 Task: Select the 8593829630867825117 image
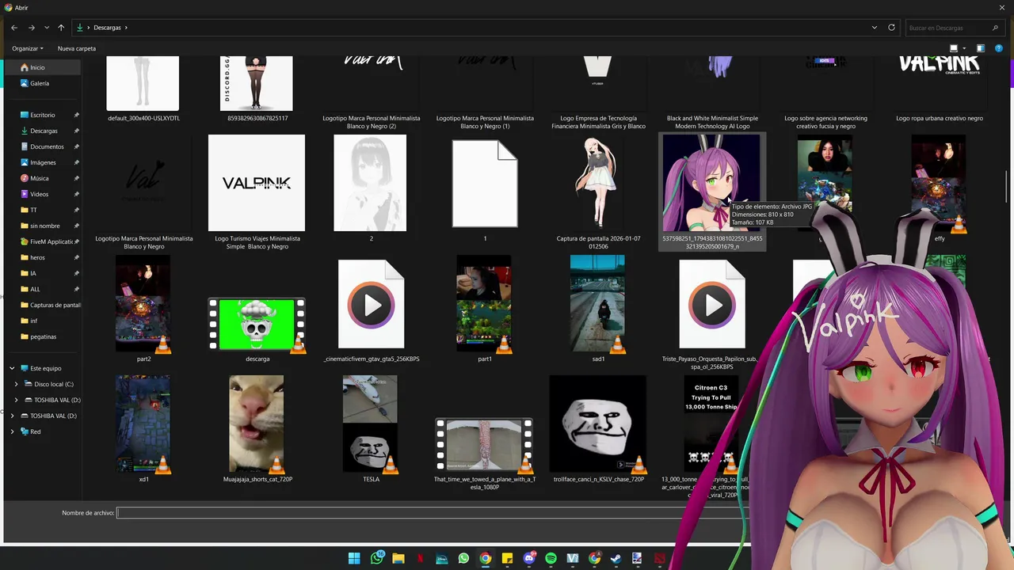tap(257, 83)
